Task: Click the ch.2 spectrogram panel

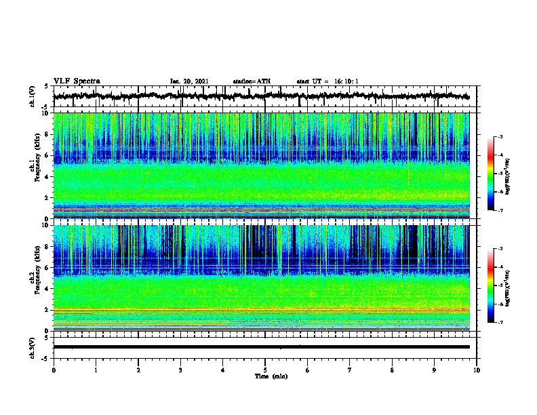Action: pyautogui.click(x=261, y=278)
